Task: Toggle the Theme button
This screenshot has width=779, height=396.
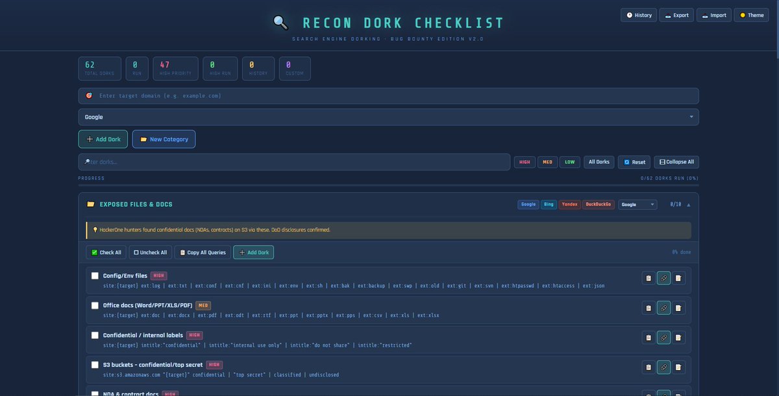Action: coord(752,15)
